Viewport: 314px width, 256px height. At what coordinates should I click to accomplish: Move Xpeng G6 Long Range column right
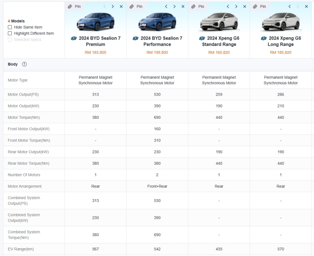pyautogui.click(x=298, y=7)
